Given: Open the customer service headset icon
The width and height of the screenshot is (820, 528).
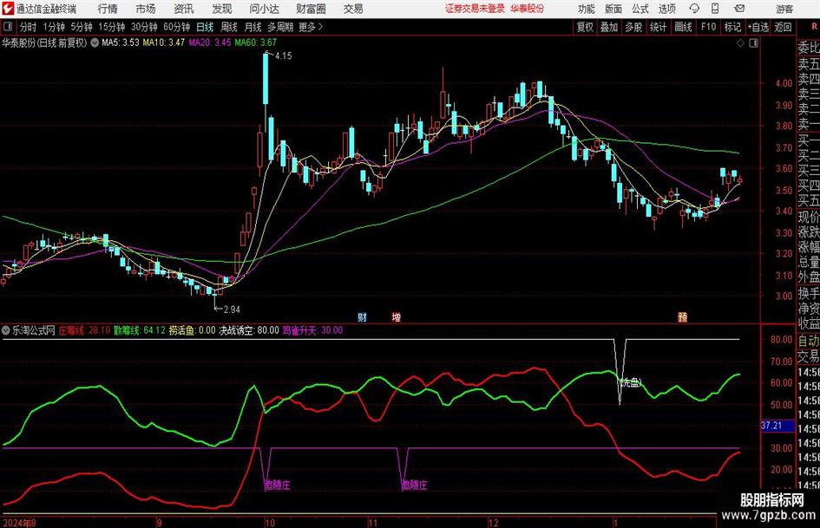Looking at the screenshot, I should tap(694, 9).
